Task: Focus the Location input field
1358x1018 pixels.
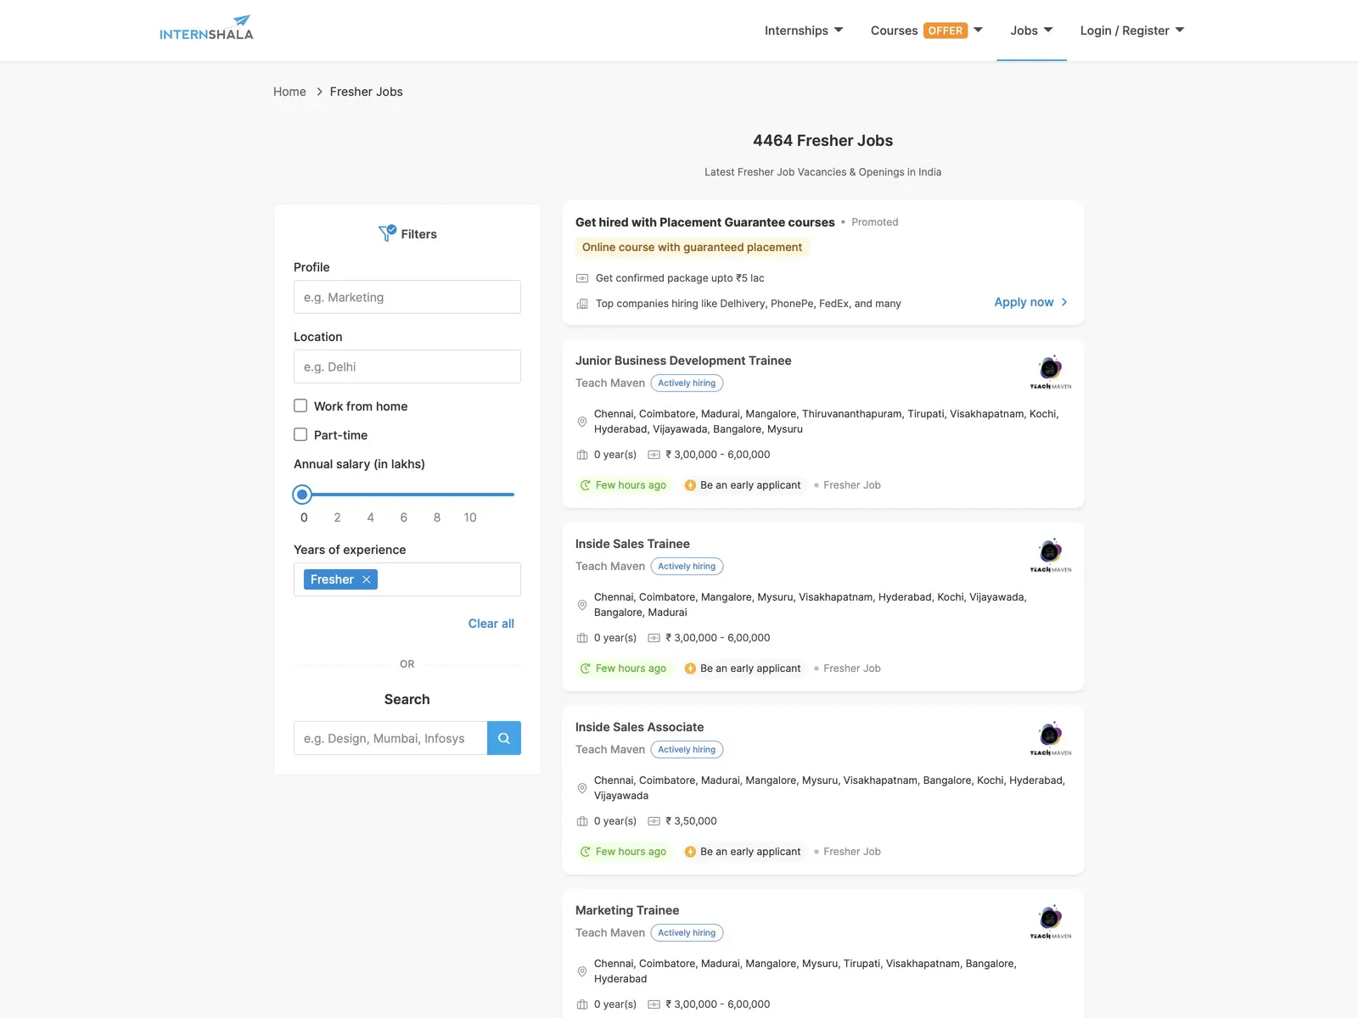Action: [407, 366]
